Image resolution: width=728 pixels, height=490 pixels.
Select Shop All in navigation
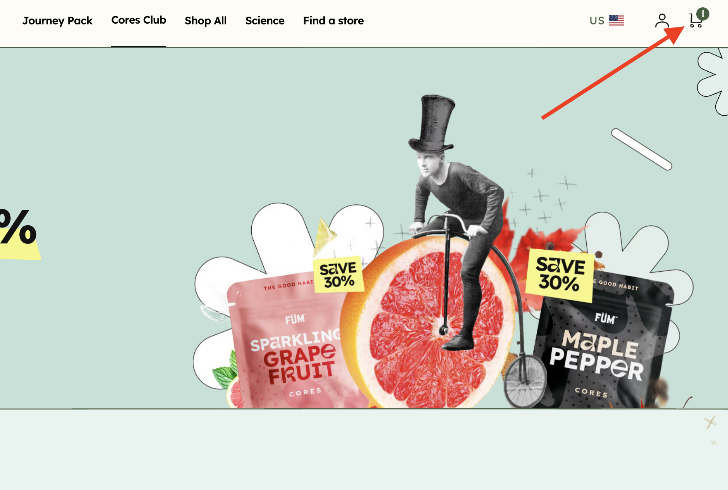pos(206,21)
